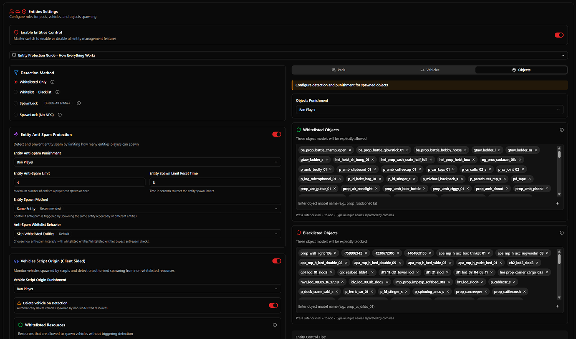Show info for Whitelist + Blacklist option
This screenshot has height=339, width=576.
tap(58, 92)
